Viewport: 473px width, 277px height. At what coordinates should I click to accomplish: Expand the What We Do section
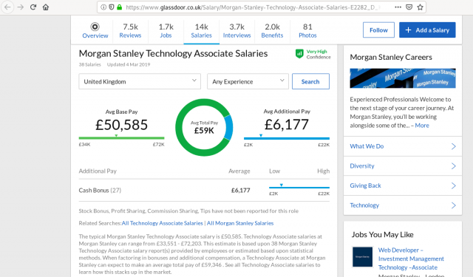[x=403, y=146]
